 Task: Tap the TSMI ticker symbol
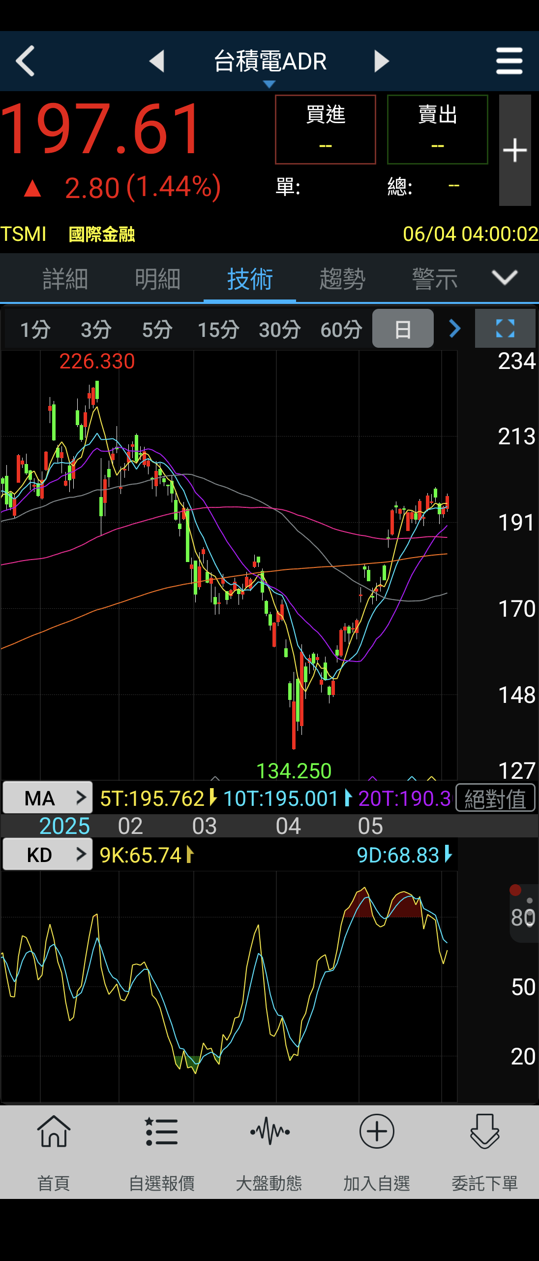[23, 234]
